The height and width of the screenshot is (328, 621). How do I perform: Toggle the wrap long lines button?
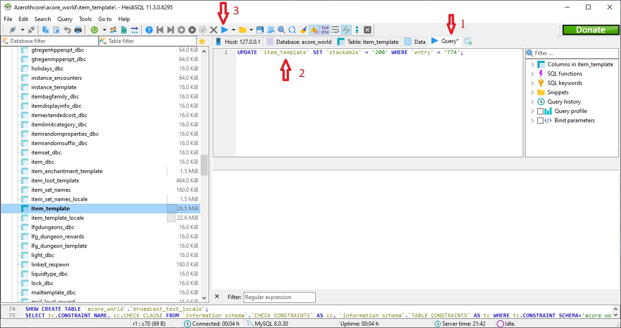[335, 30]
